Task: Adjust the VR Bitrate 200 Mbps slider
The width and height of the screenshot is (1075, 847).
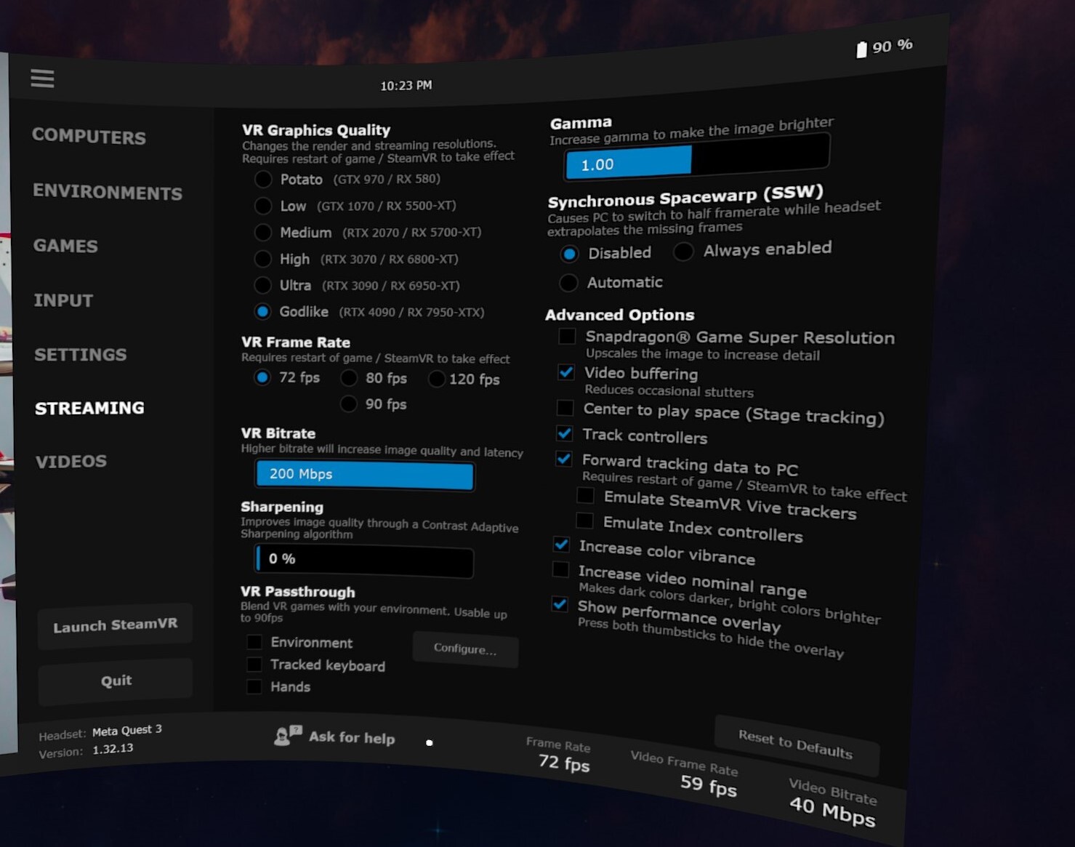Action: click(x=365, y=475)
